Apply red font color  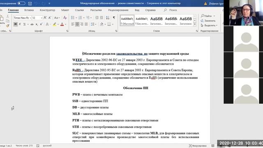coord(62,24)
